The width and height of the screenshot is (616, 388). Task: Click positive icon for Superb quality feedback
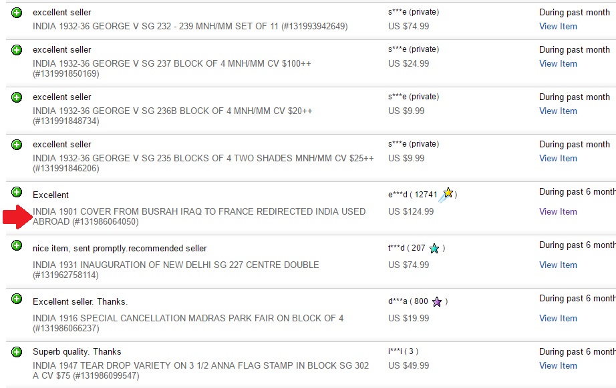click(17, 352)
